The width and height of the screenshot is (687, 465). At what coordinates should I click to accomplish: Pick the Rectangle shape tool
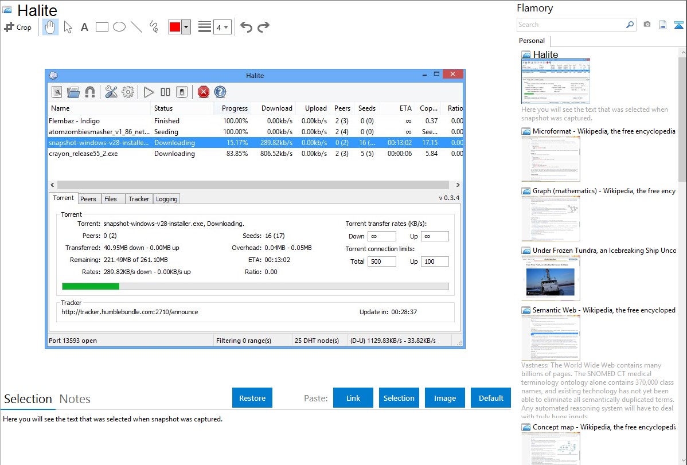click(102, 27)
